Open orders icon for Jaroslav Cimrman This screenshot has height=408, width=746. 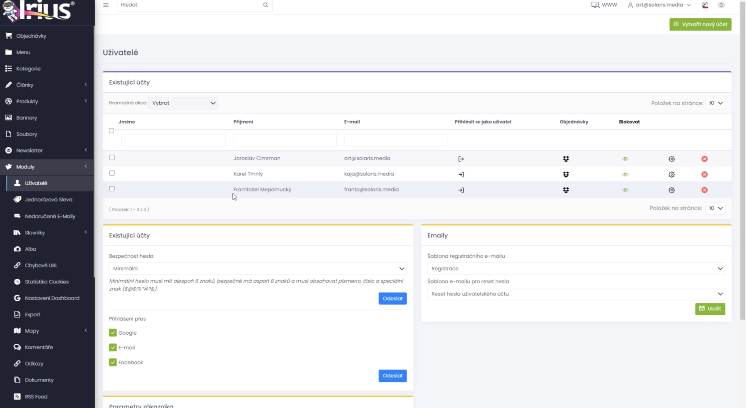pyautogui.click(x=566, y=159)
